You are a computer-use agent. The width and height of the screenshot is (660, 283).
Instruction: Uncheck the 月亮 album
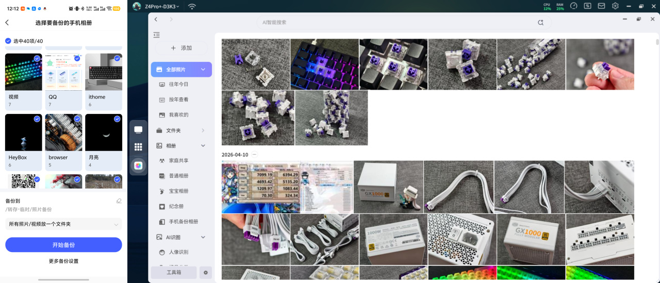pyautogui.click(x=117, y=119)
